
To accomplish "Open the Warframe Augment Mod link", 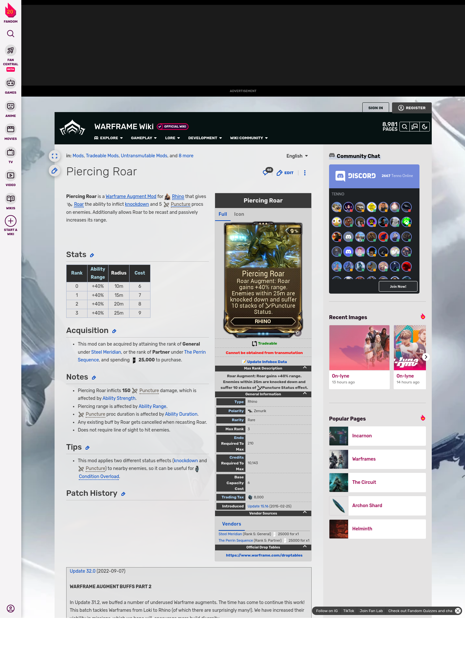I will click(x=131, y=196).
